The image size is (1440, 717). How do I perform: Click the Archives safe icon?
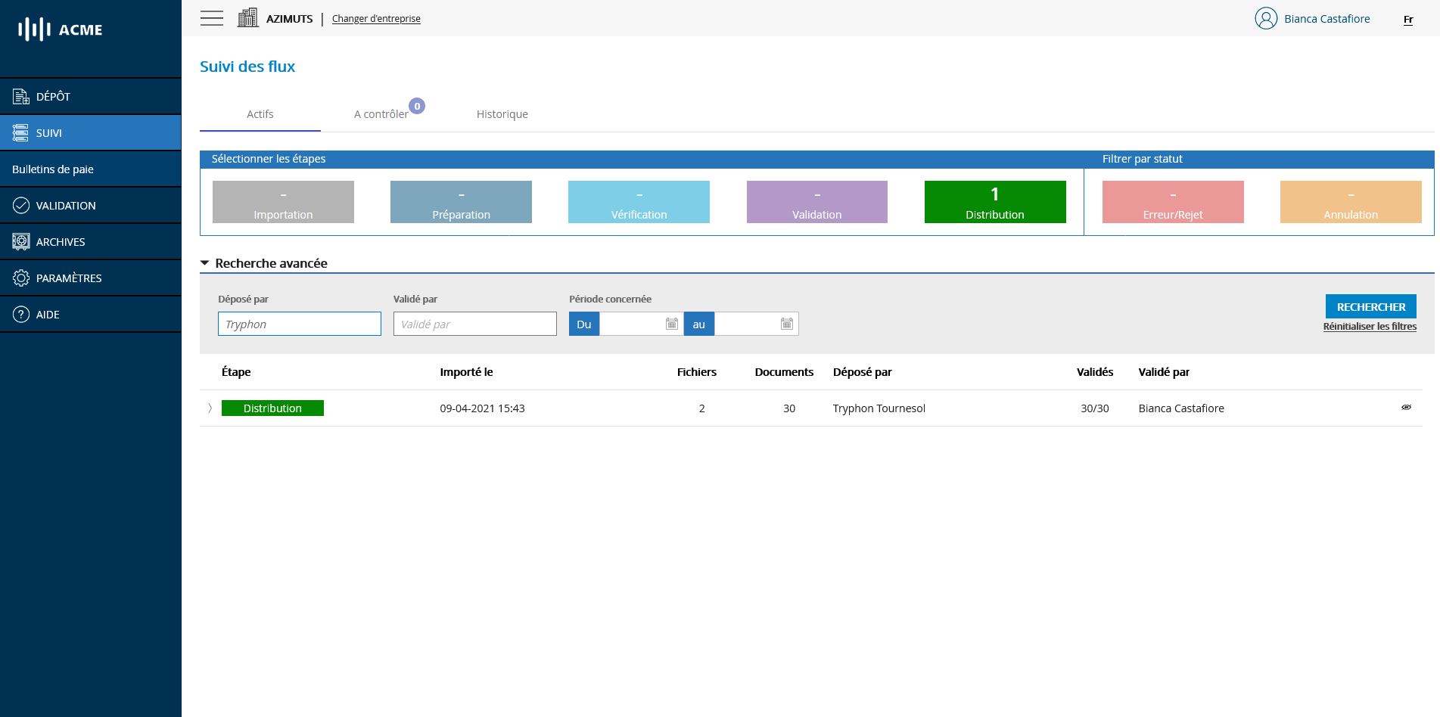(x=21, y=241)
